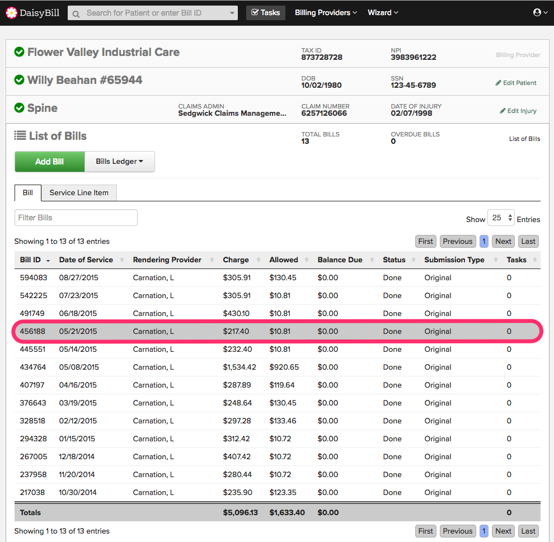Click the $1,534.42 charge cell
554x542 pixels.
tap(239, 367)
